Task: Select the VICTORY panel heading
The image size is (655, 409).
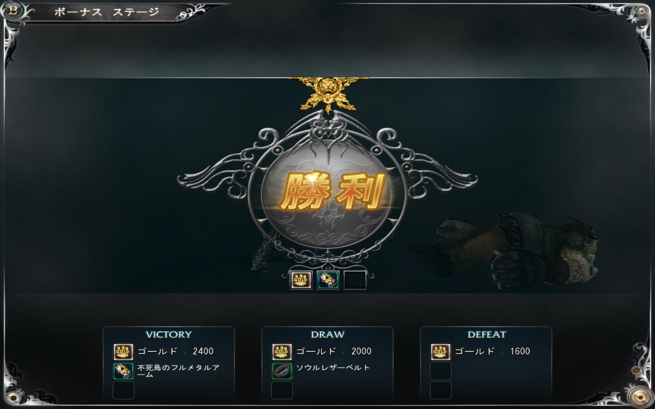Action: [168, 334]
